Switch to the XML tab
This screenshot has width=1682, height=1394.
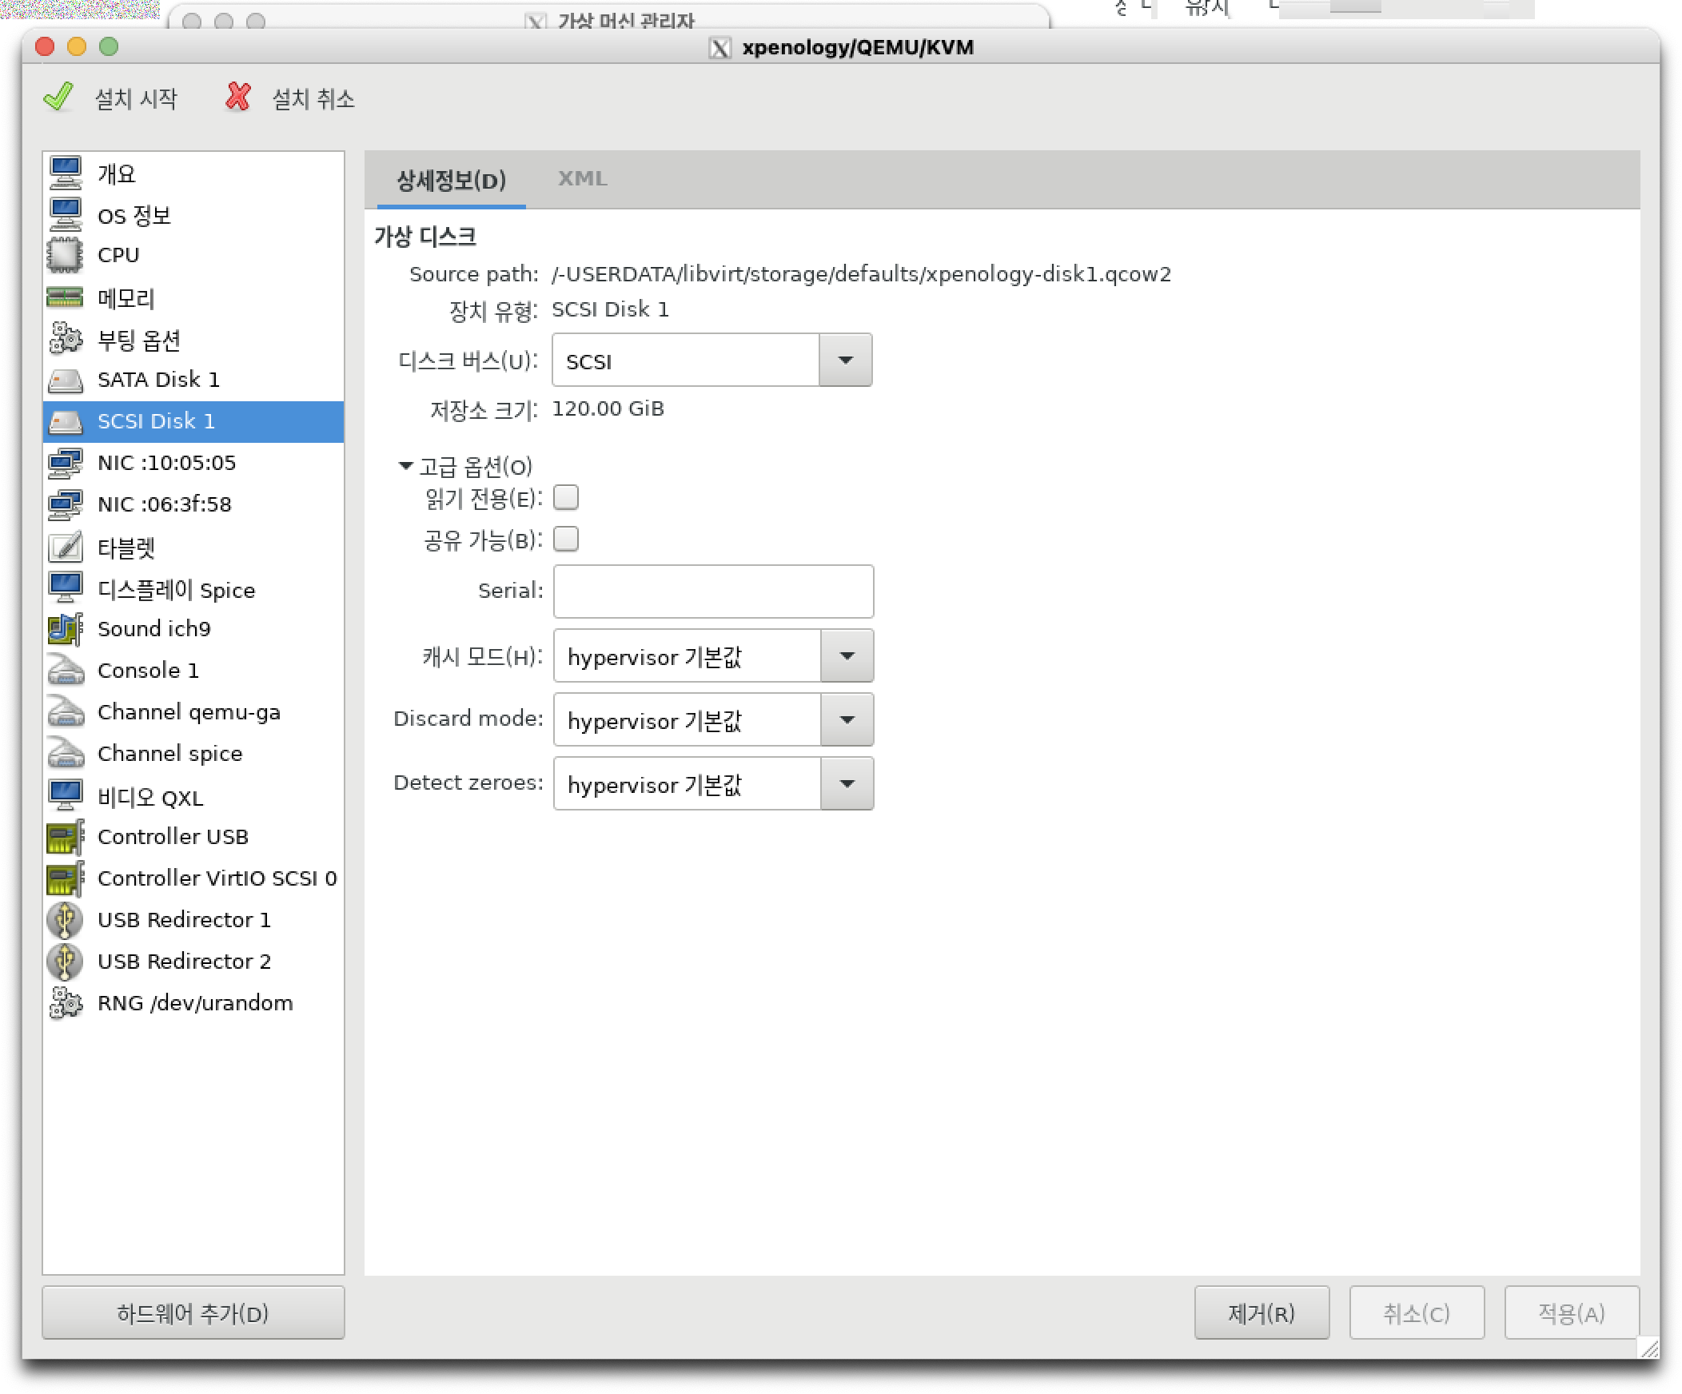582,178
